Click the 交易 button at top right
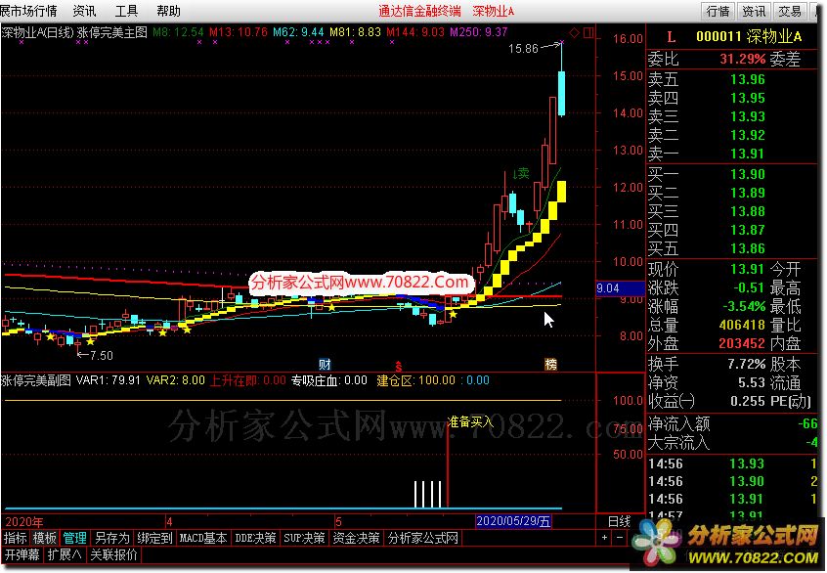 pyautogui.click(x=789, y=11)
